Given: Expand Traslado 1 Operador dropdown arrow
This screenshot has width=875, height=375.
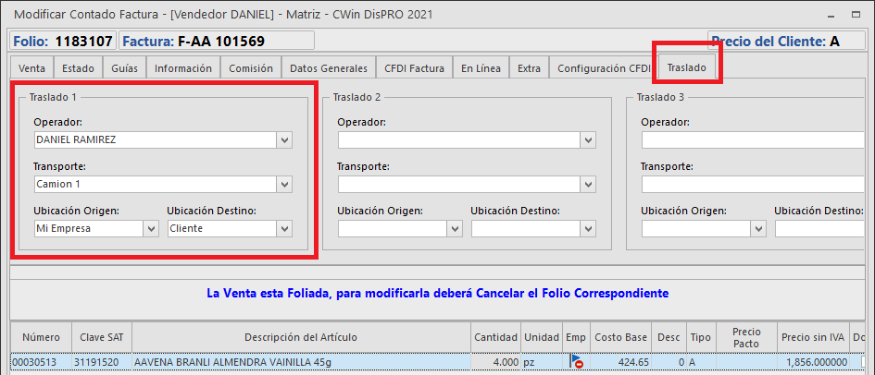Looking at the screenshot, I should (x=284, y=140).
